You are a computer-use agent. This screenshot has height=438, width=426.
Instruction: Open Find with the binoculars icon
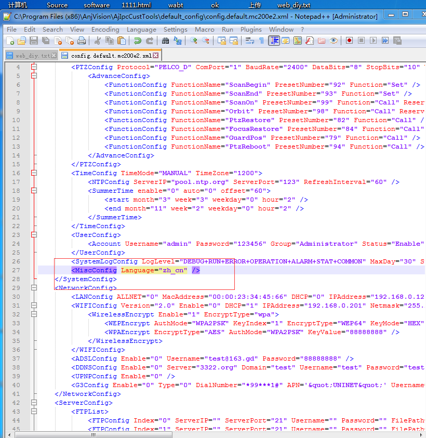(x=166, y=41)
